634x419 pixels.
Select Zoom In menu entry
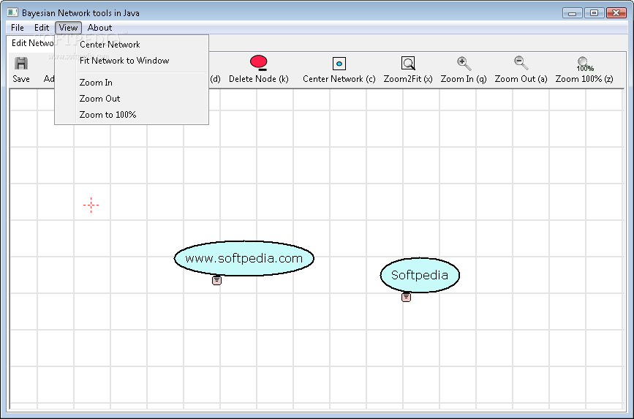point(132,83)
